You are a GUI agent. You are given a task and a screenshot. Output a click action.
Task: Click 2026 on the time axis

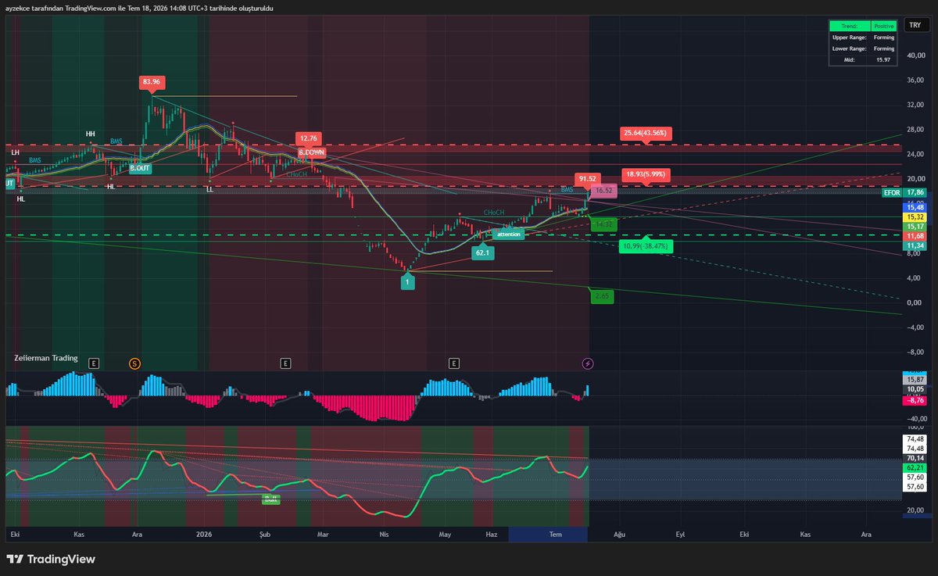coord(204,535)
